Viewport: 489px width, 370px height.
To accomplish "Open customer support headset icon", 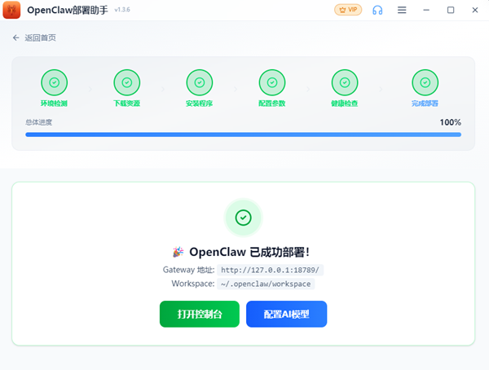I will (377, 10).
